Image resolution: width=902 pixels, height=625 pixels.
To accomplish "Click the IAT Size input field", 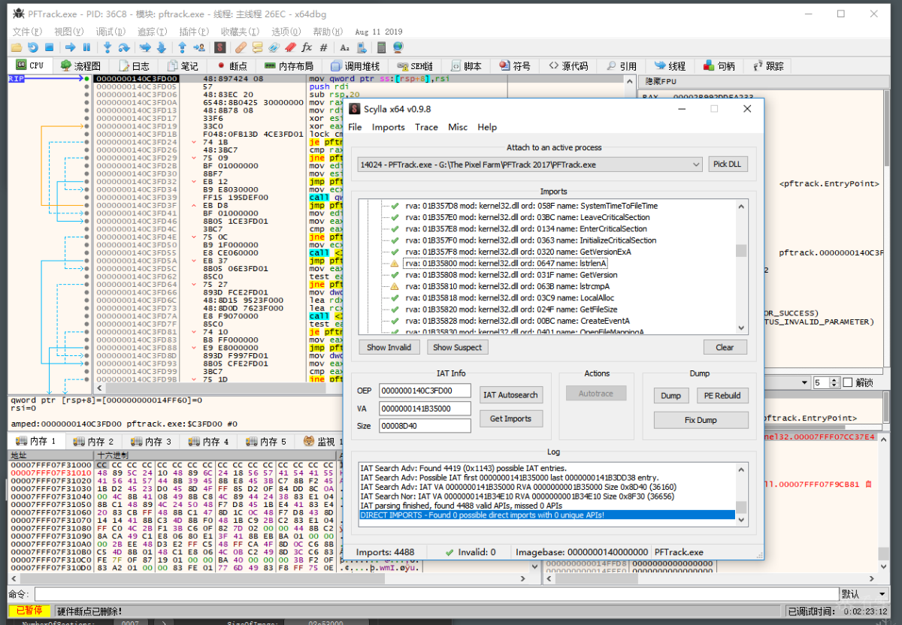I will [425, 425].
